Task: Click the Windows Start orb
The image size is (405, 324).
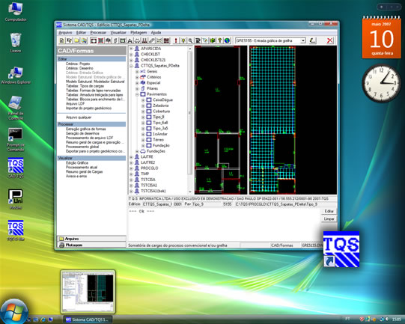Action: point(14,311)
